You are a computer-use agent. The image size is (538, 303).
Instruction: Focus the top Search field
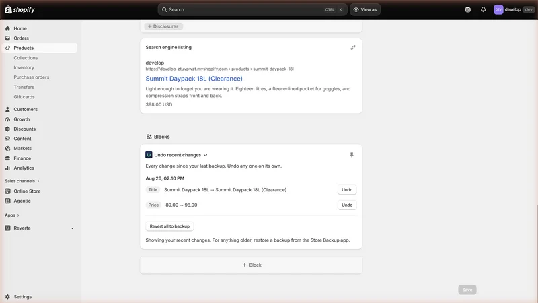[252, 9]
